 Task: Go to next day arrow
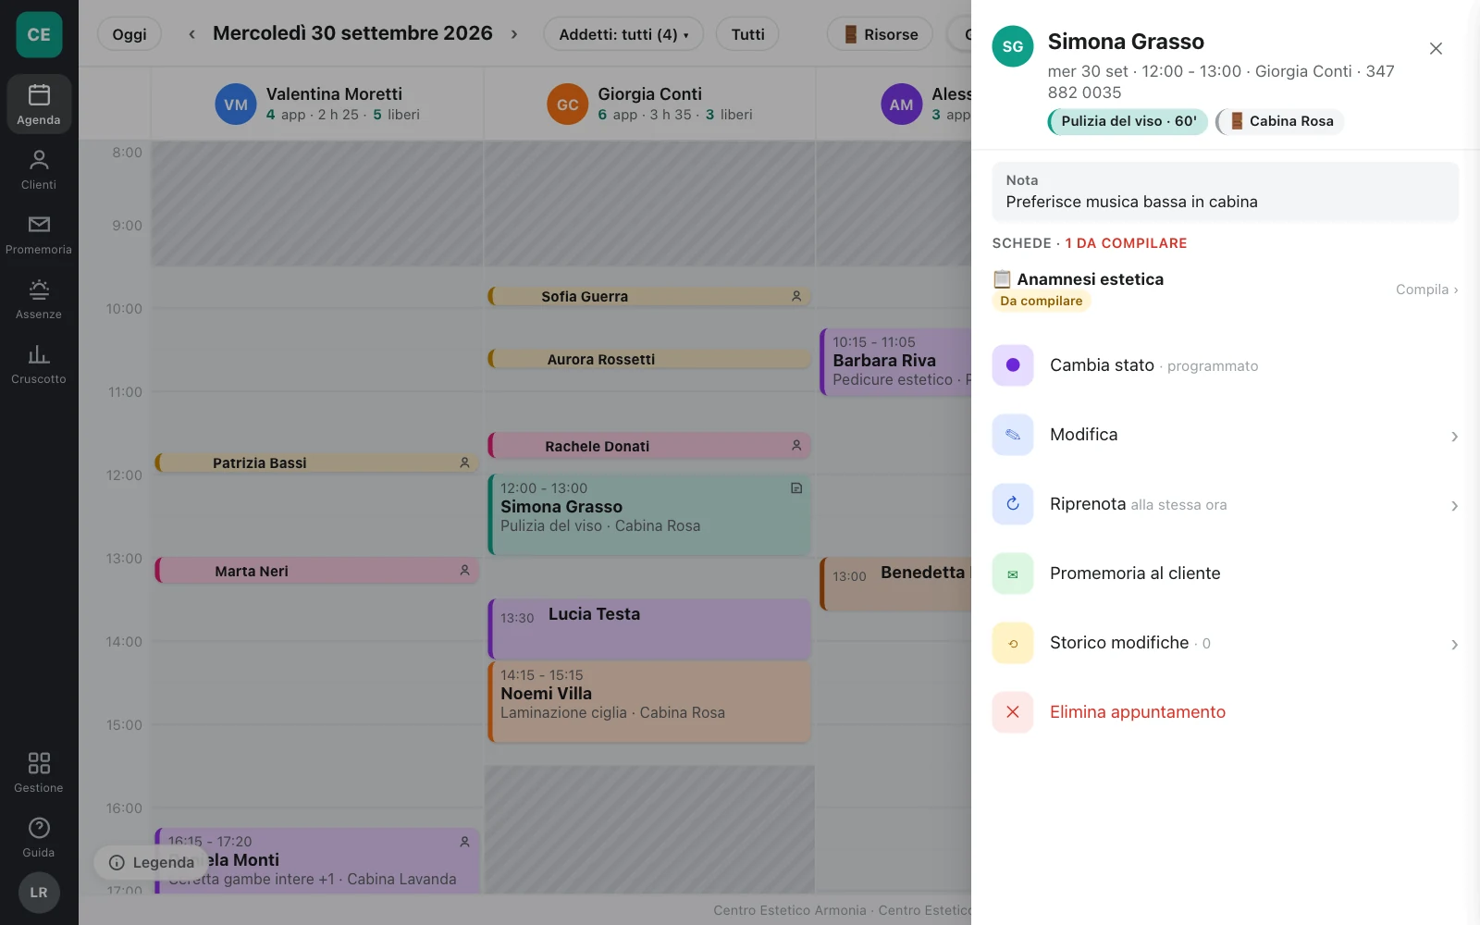tap(514, 34)
